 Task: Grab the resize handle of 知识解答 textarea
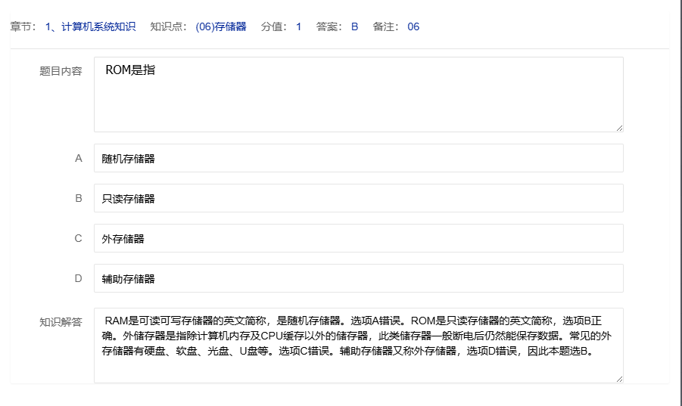click(619, 378)
